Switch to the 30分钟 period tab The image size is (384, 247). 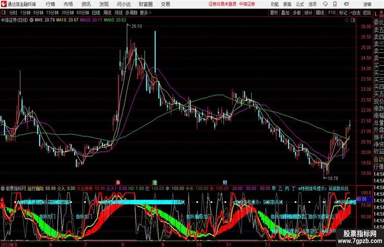pyautogui.click(x=68, y=13)
